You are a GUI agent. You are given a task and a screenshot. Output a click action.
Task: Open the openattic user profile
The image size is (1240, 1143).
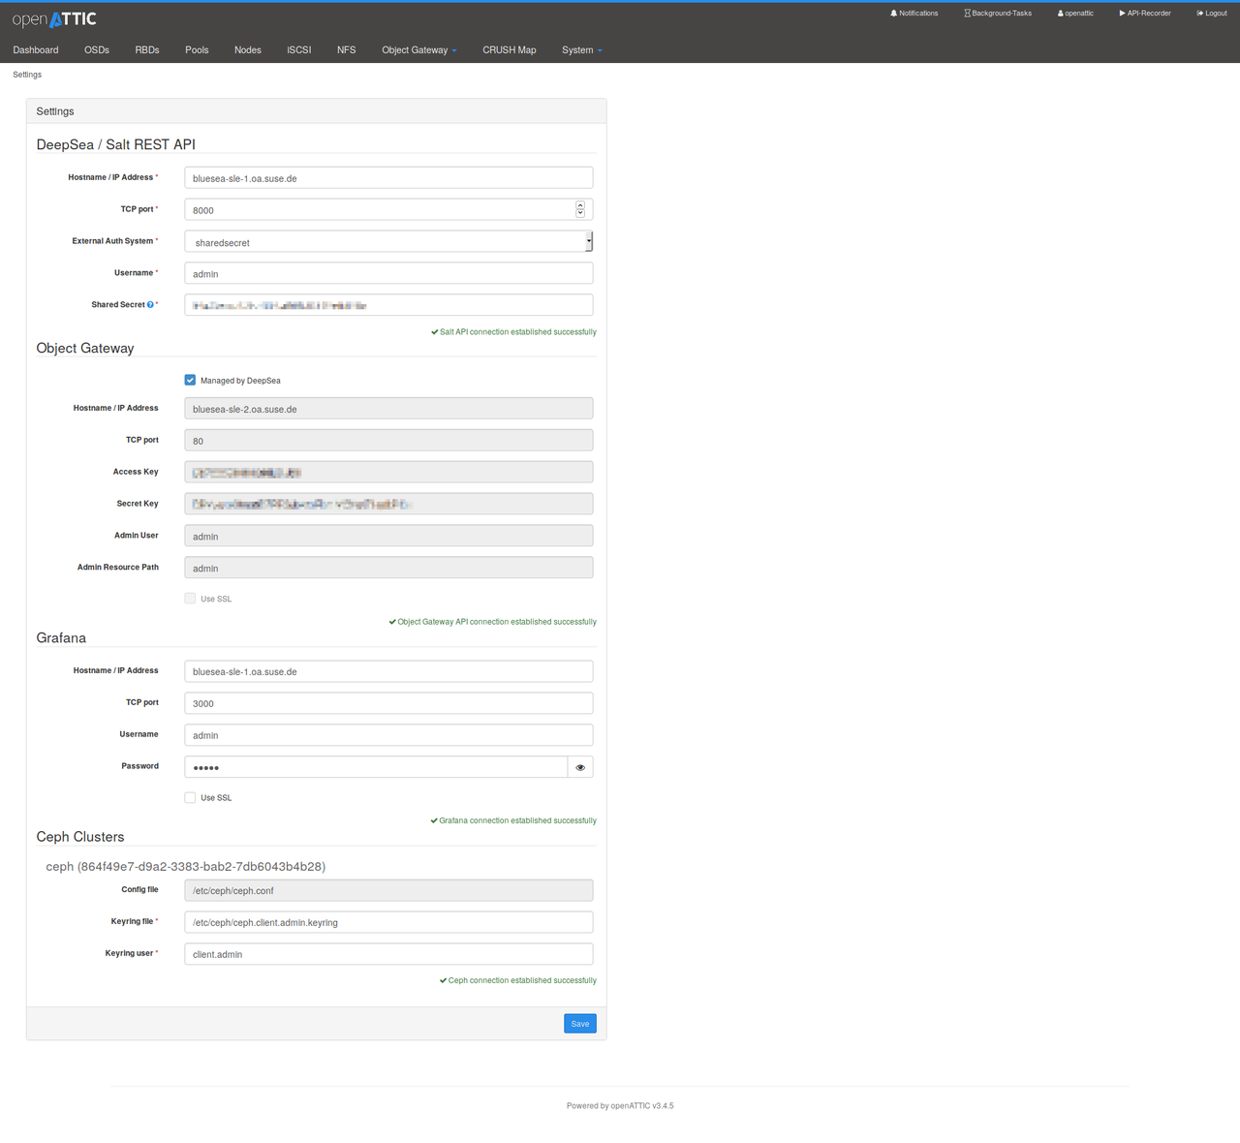[1075, 14]
